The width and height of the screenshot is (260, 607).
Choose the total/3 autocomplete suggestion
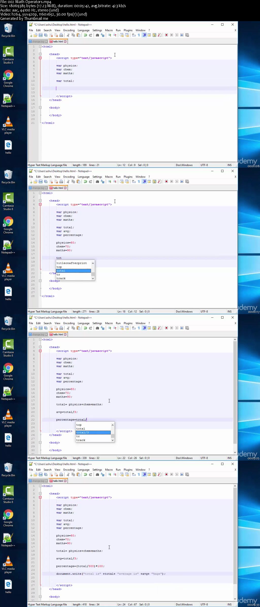(x=93, y=433)
